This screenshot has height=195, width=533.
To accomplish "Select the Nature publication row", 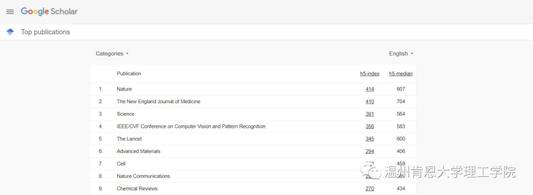I will pyautogui.click(x=253, y=89).
